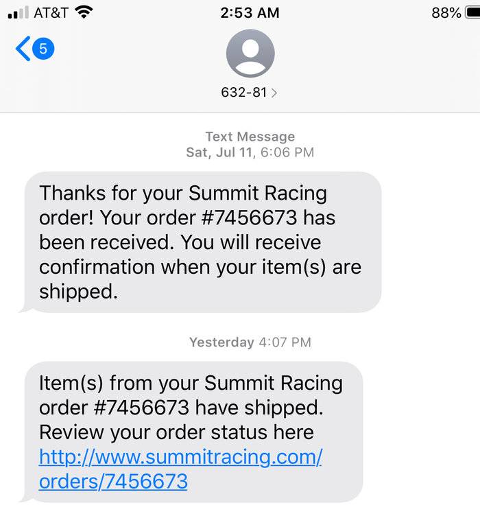
Task: Open the summitracing.com order status link
Action: click(x=180, y=469)
